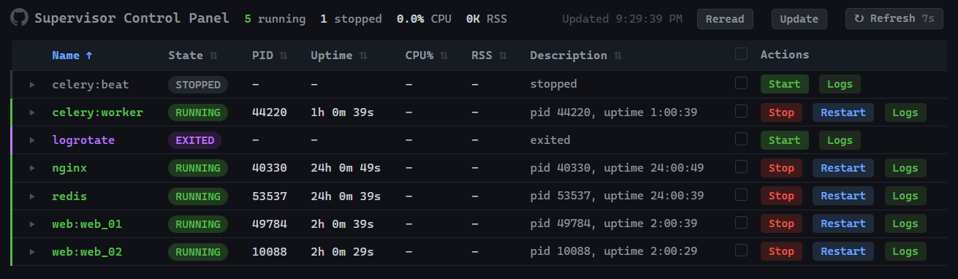Image resolution: width=958 pixels, height=279 pixels.
Task: Stop the redis process
Action: tap(781, 196)
